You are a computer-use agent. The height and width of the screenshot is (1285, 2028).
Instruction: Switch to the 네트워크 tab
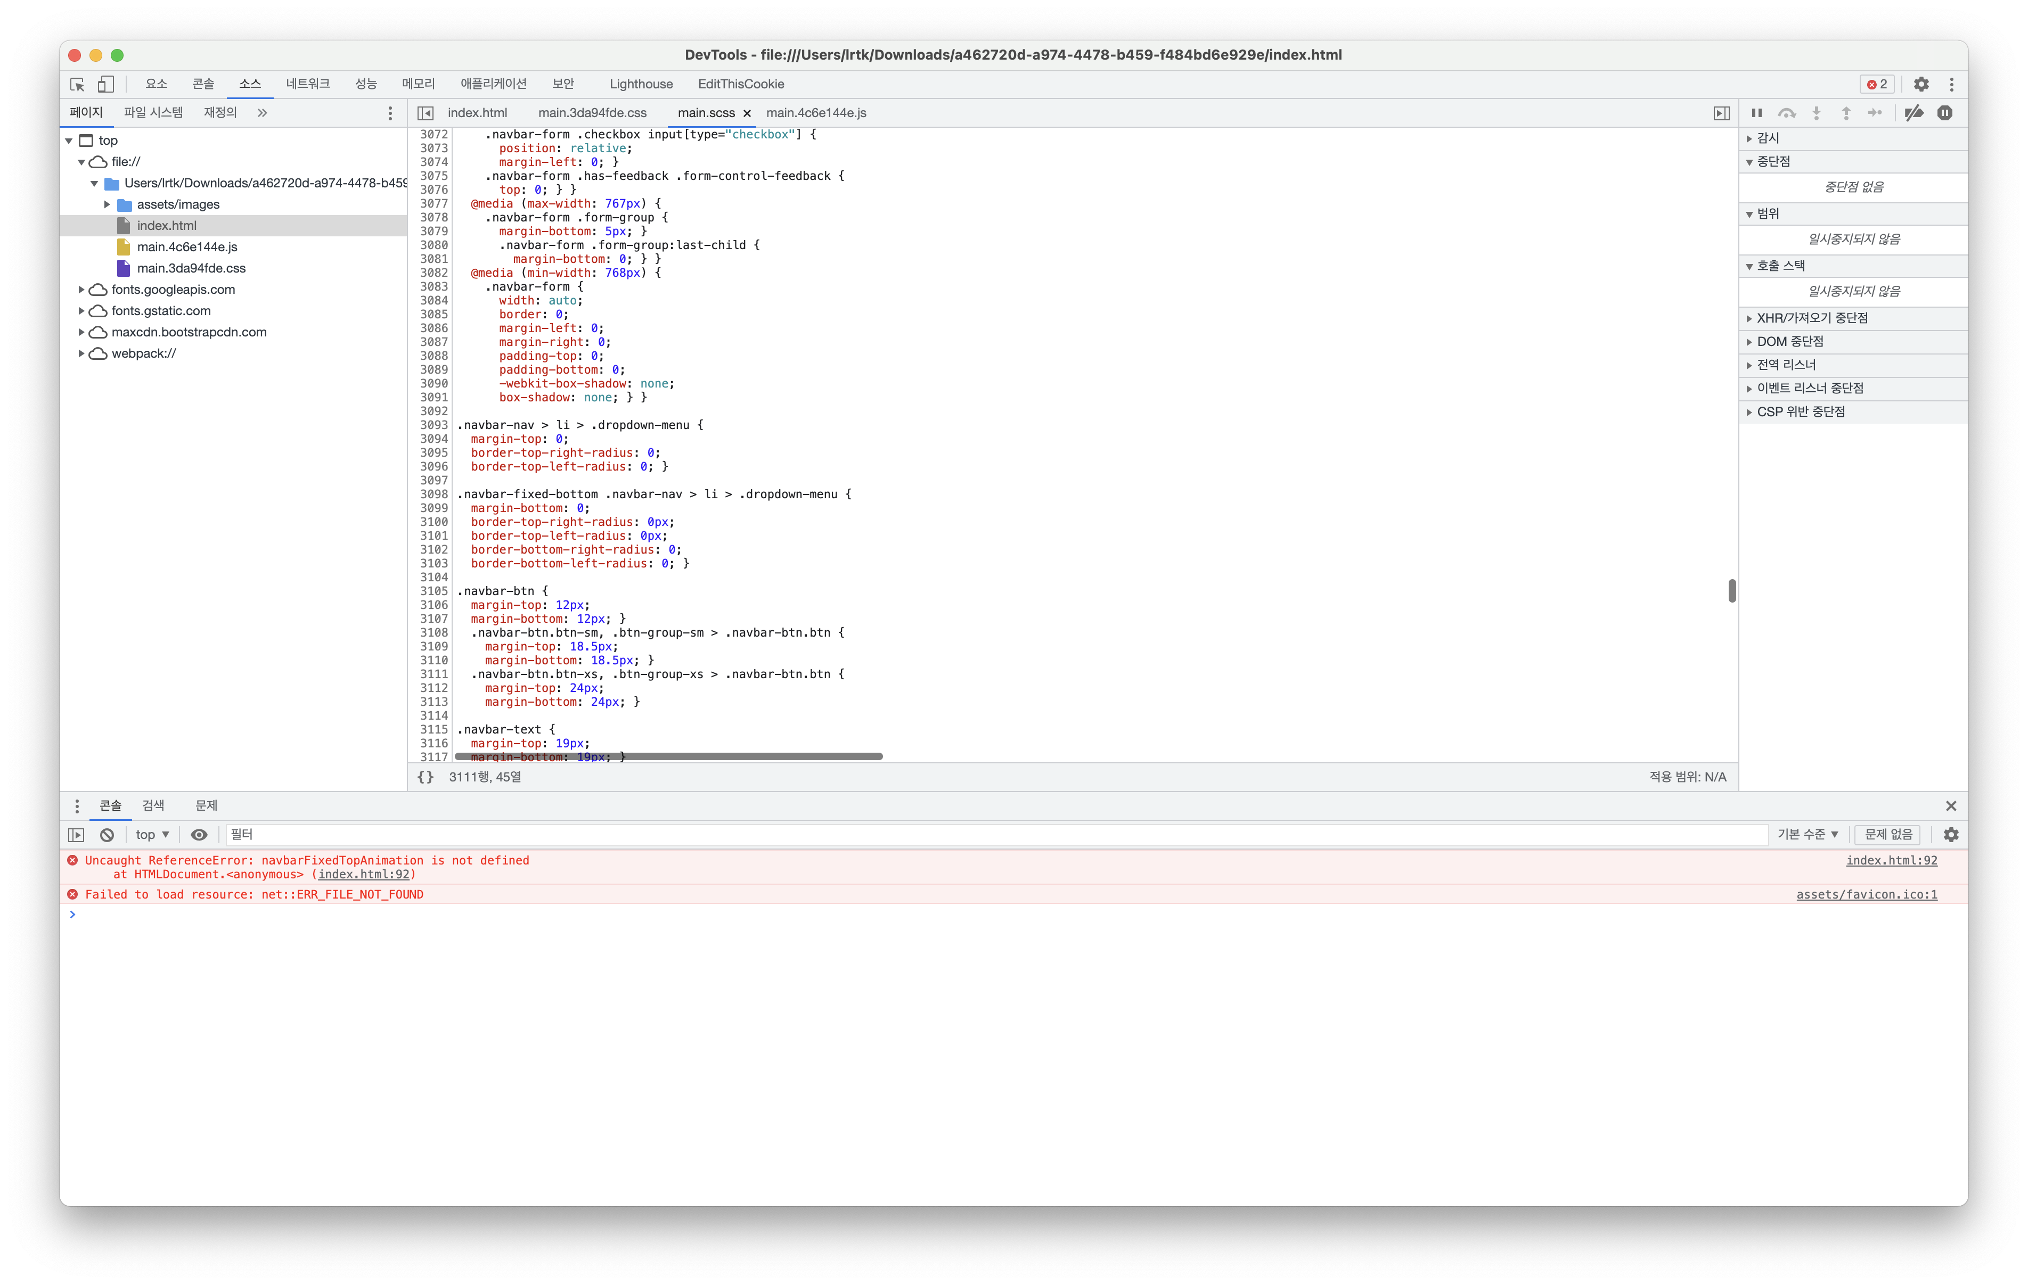pyautogui.click(x=307, y=84)
